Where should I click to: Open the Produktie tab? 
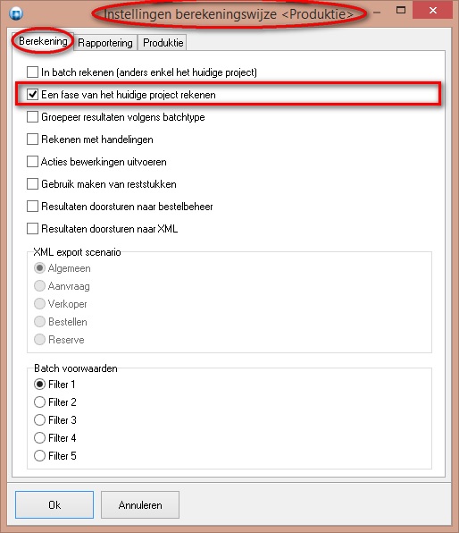(x=163, y=43)
